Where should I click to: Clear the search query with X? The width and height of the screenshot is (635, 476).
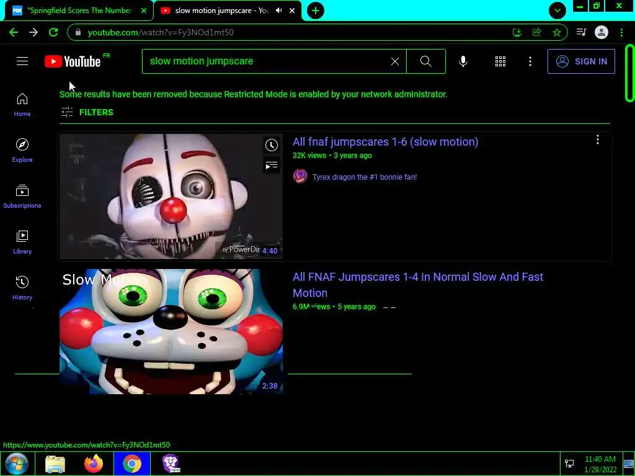[x=395, y=61]
